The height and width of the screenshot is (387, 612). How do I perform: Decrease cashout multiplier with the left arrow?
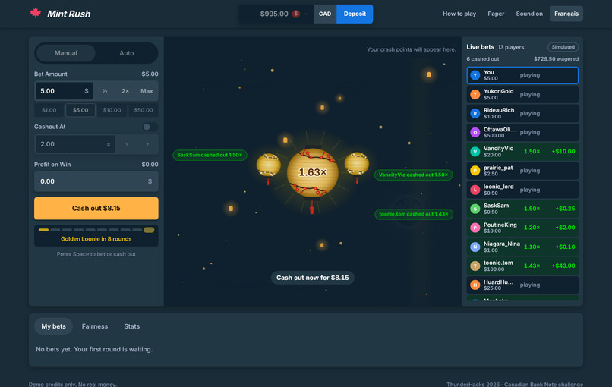point(127,144)
